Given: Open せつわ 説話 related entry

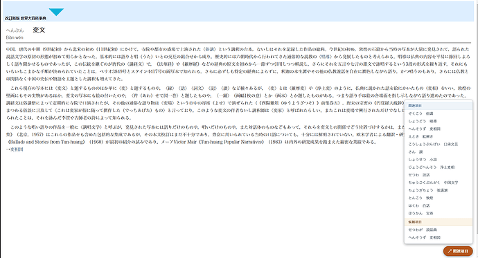Looking at the screenshot, I should point(419,175).
